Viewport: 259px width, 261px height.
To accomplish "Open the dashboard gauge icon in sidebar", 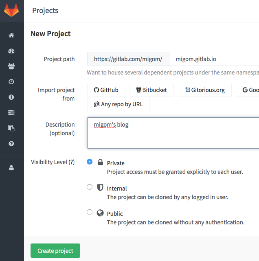I will [11, 51].
